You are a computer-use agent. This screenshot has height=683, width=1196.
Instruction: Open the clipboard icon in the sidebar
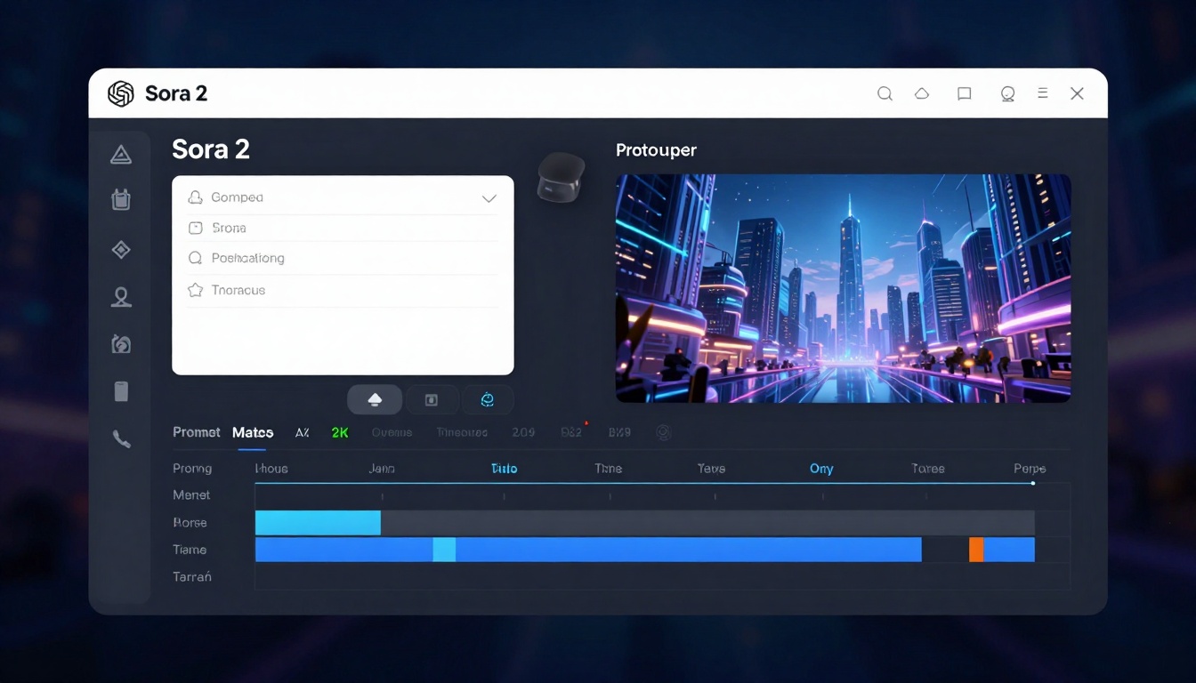tap(121, 199)
